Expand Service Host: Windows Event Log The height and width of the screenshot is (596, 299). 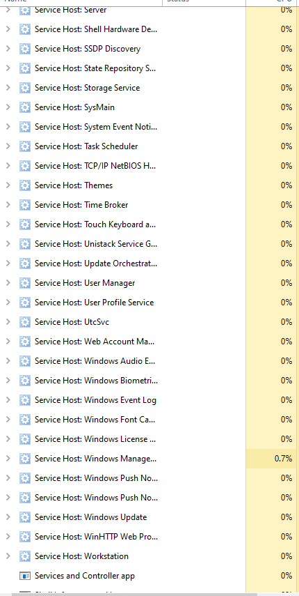coord(8,400)
